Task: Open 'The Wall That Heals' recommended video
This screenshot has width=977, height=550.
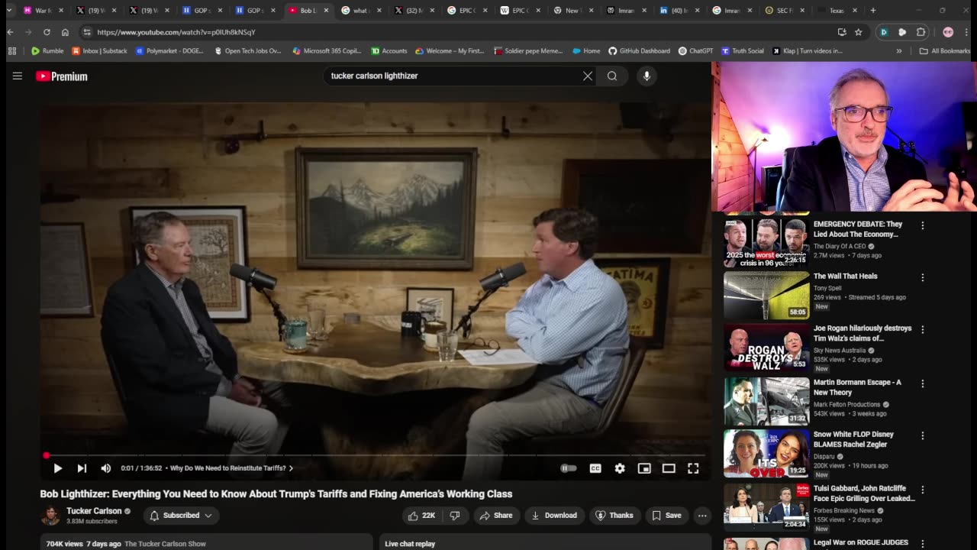Action: [x=845, y=276]
